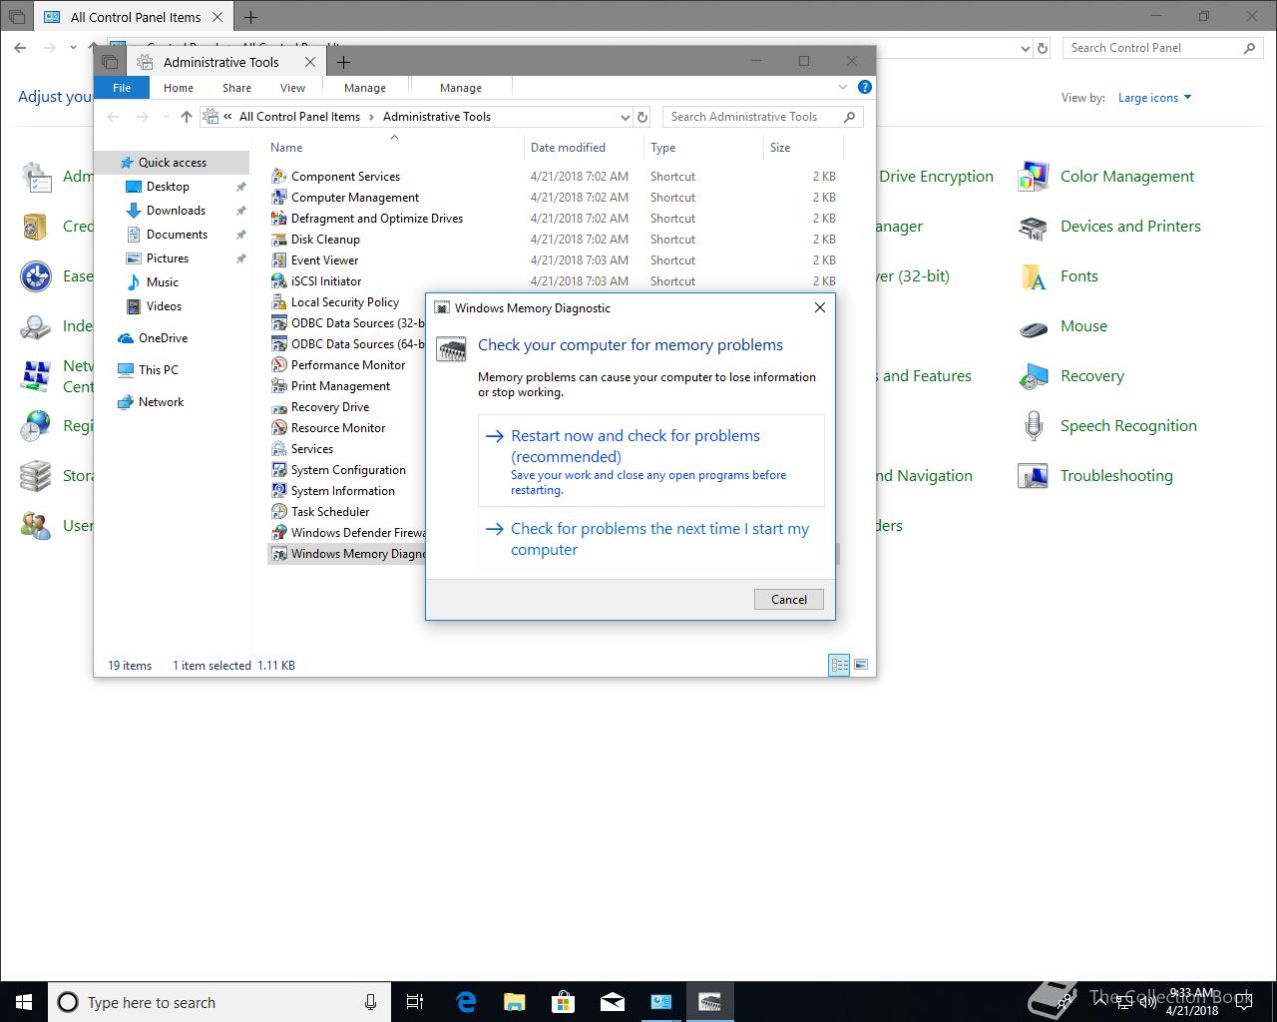Choose Check for problems next time I start

[652, 539]
